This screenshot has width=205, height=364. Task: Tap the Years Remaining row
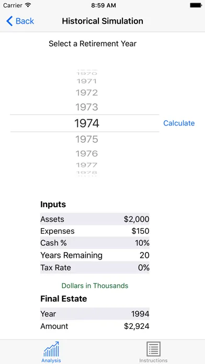[95, 255]
